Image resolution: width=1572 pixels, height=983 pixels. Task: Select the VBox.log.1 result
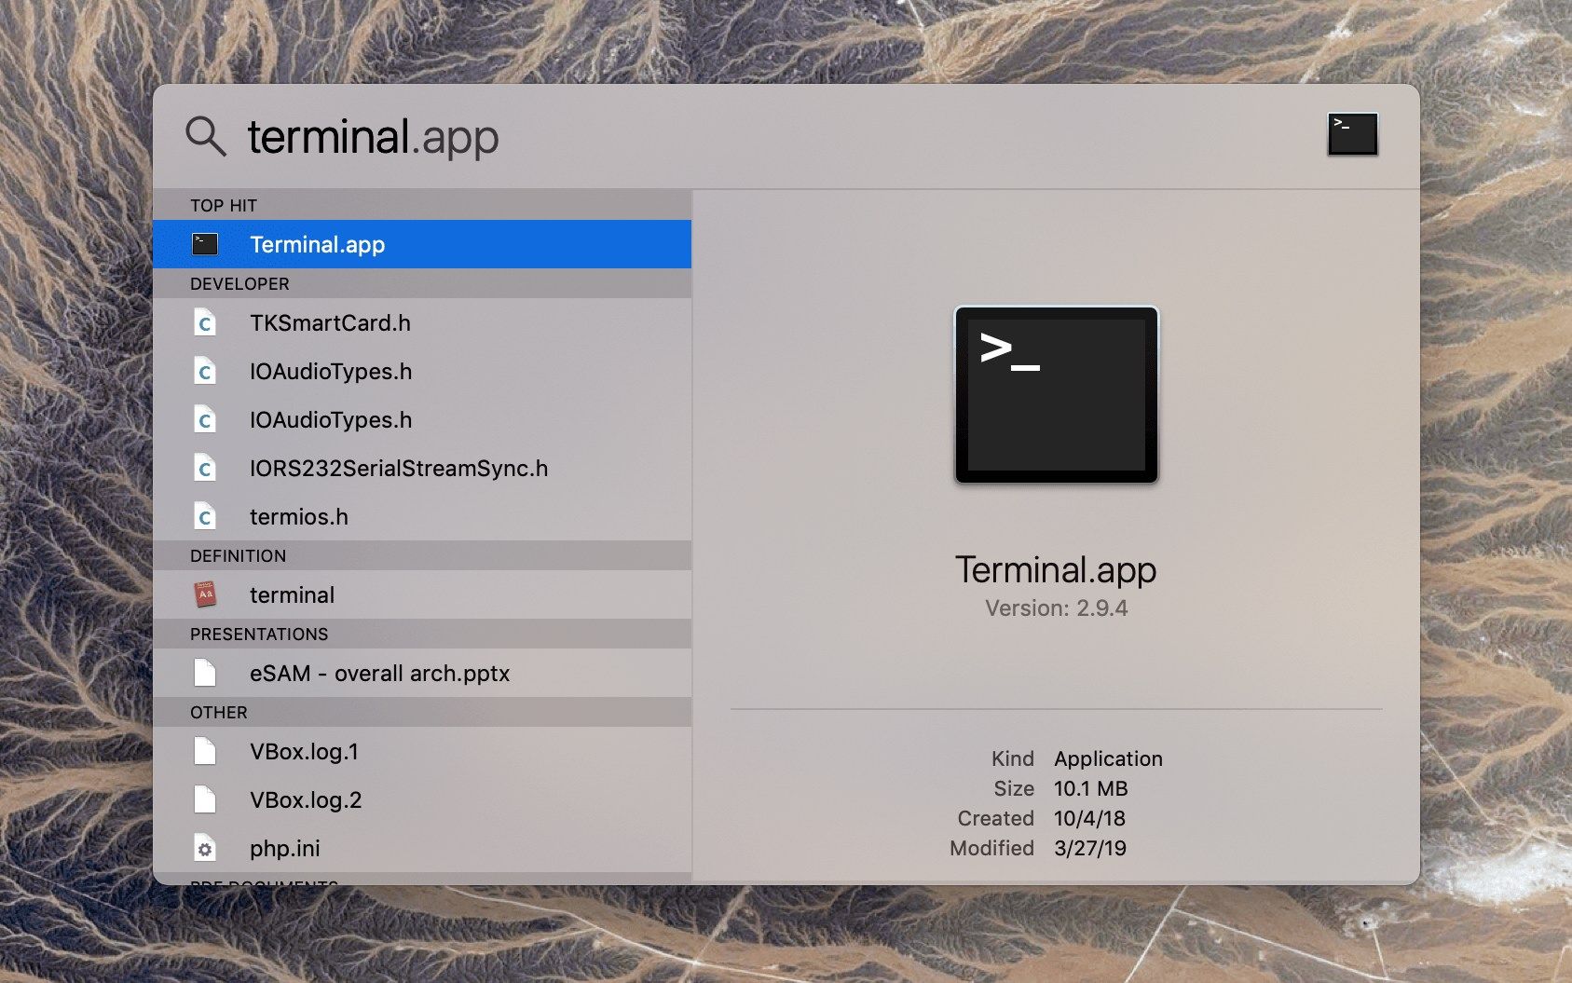(422, 751)
